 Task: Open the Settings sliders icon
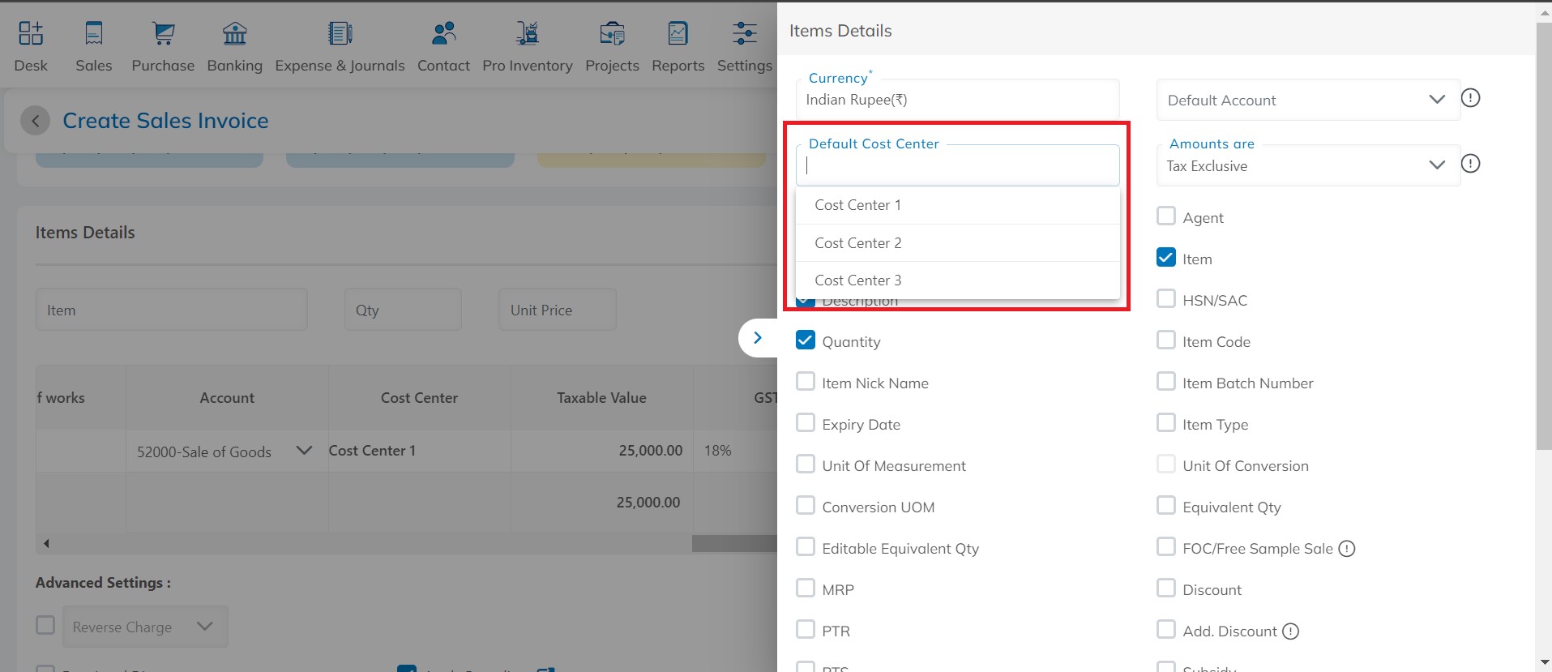tap(745, 33)
